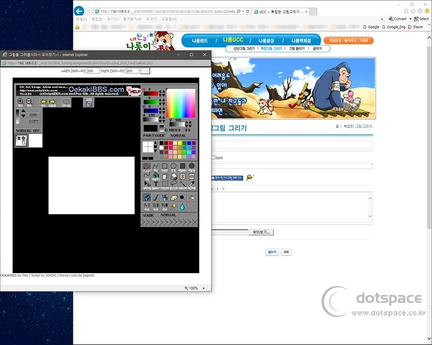Open the IE zoom 100% dropdown arrow

click(x=204, y=288)
